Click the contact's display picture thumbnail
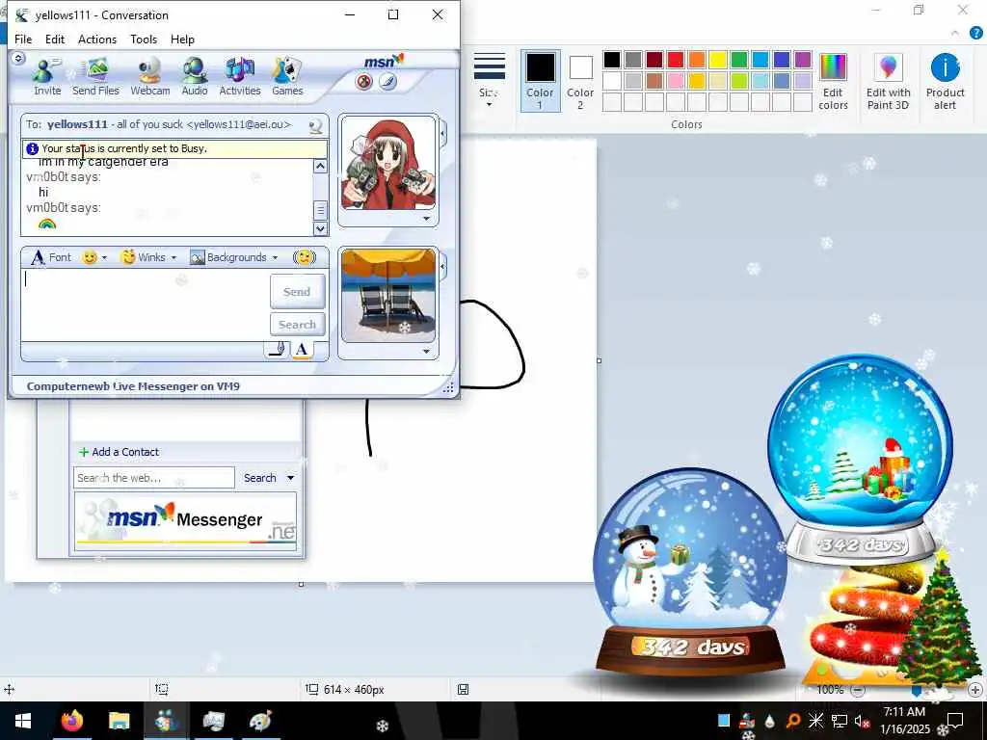Image resolution: width=987 pixels, height=740 pixels. [x=387, y=164]
